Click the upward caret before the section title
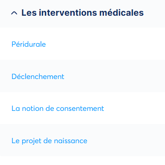Viewport: 165px width, 165px height. coord(14,13)
